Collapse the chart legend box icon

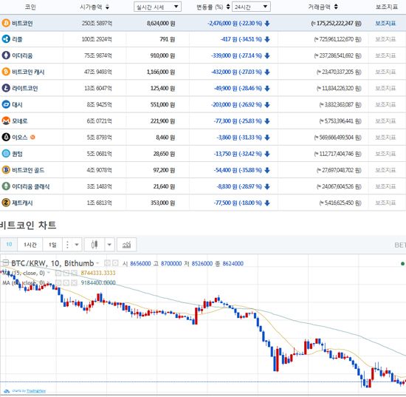[5, 262]
